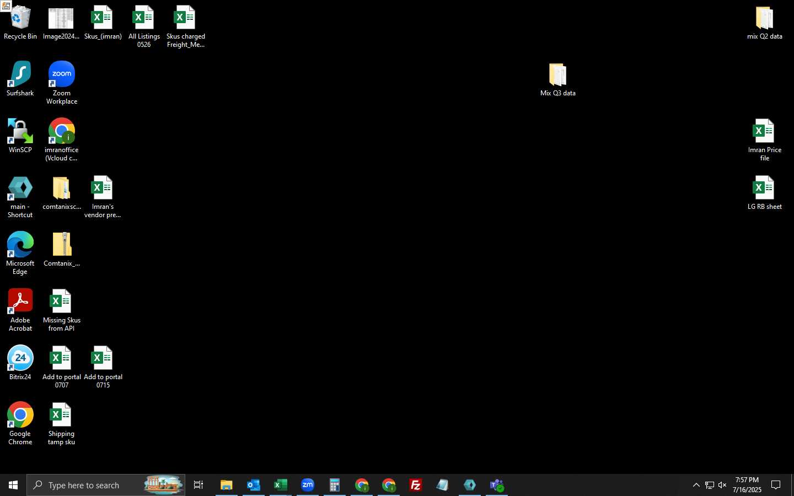Select the Bitrix24 desktop shortcut

pos(20,363)
